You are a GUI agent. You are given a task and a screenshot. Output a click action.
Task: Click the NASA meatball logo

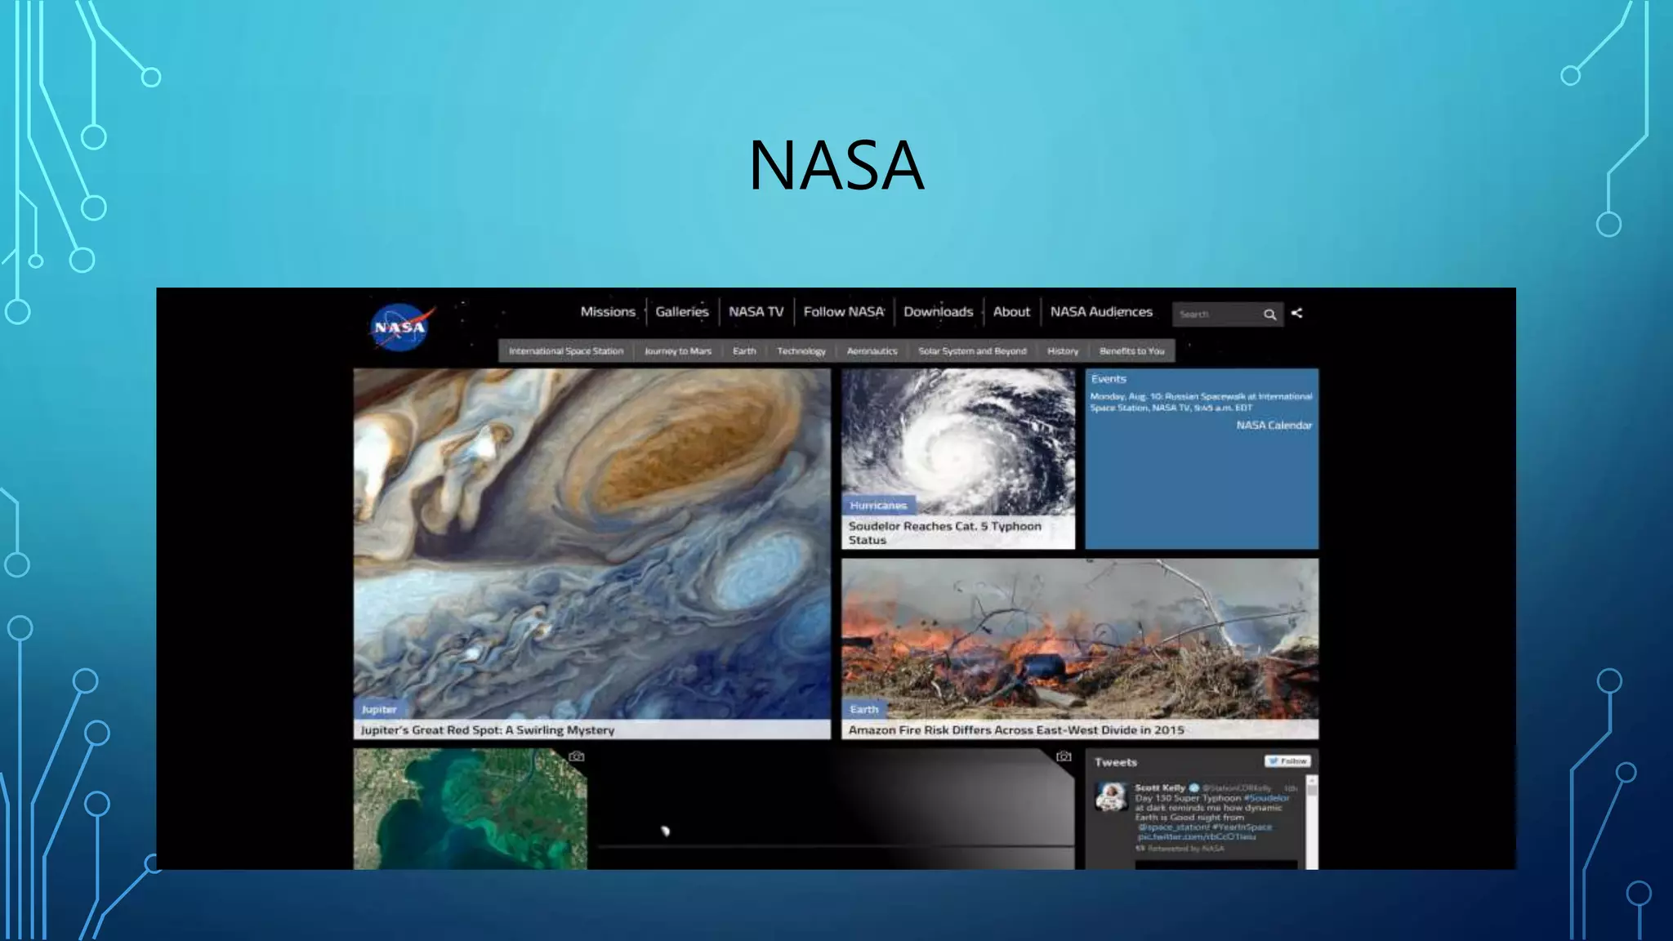(400, 328)
